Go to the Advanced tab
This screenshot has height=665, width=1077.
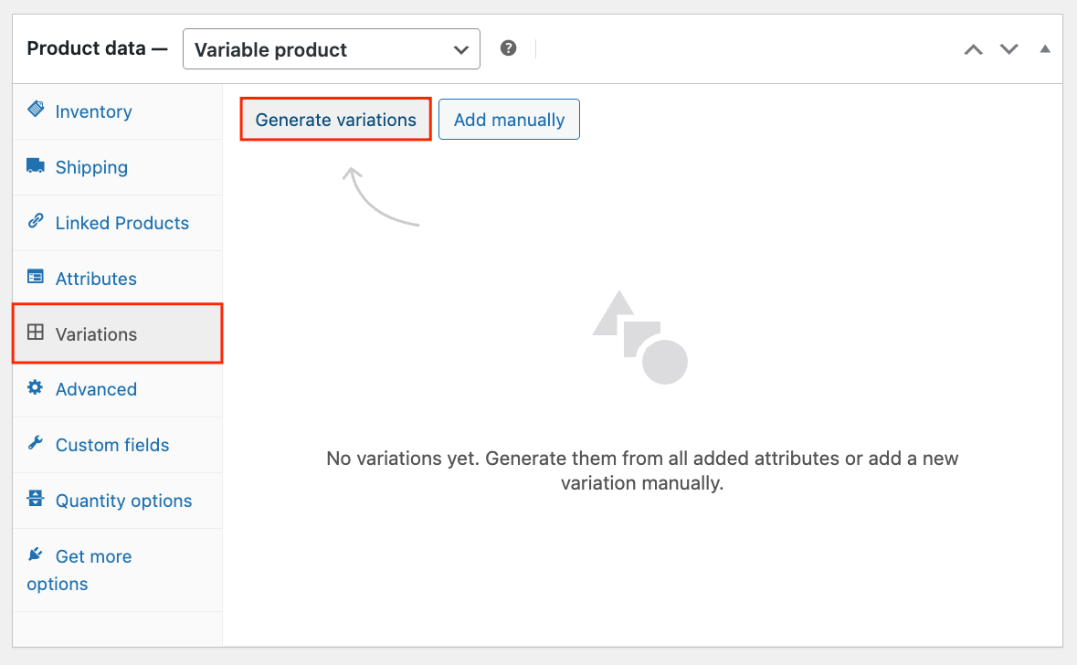coord(118,389)
